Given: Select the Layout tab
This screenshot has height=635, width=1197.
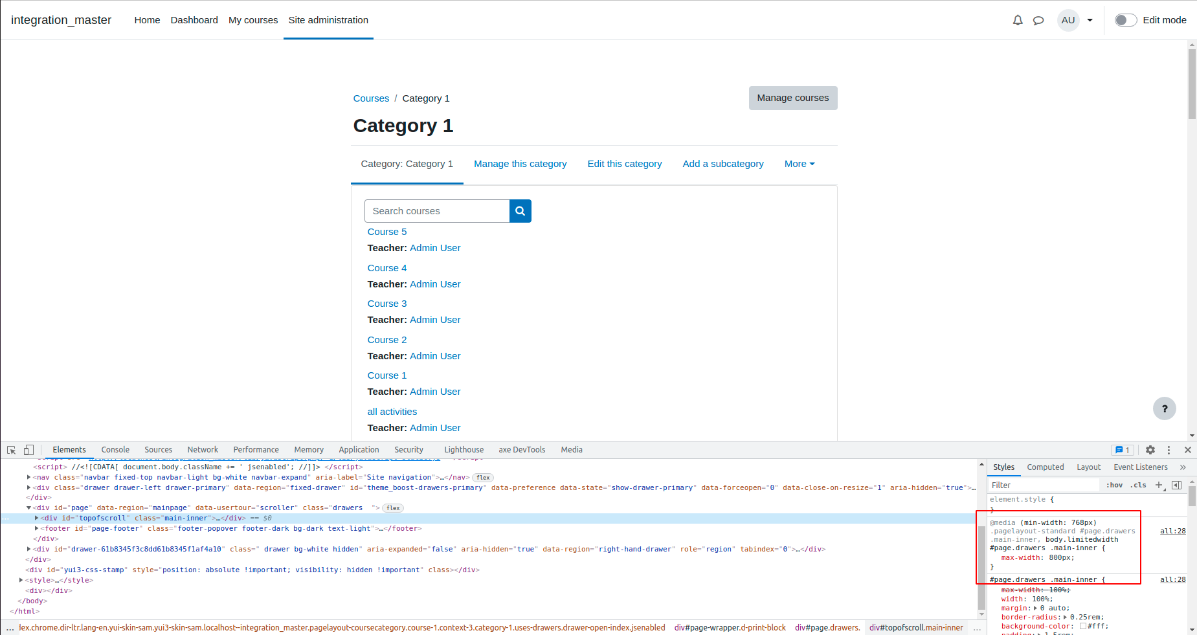Looking at the screenshot, I should tap(1088, 467).
